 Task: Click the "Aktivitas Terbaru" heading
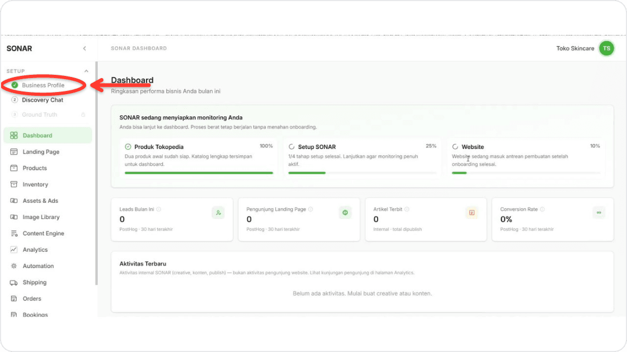click(x=143, y=264)
